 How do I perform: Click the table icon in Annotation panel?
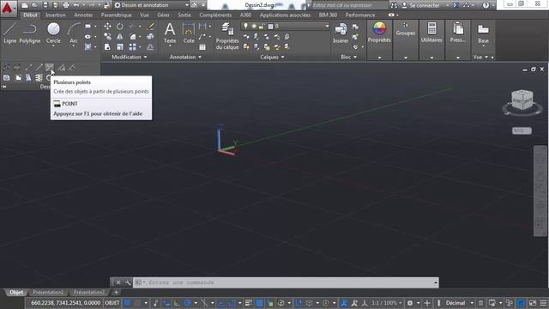pos(202,46)
